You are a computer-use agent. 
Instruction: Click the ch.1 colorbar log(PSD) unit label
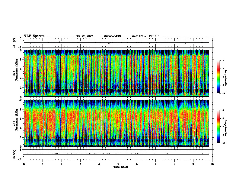226,78
